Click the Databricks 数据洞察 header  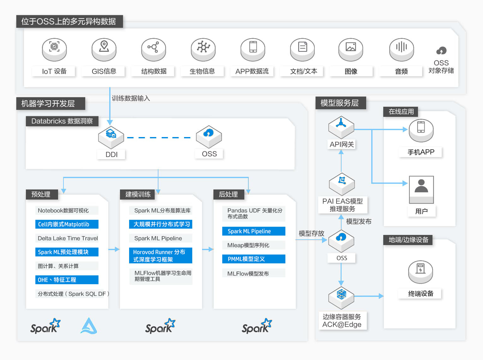(x=62, y=121)
